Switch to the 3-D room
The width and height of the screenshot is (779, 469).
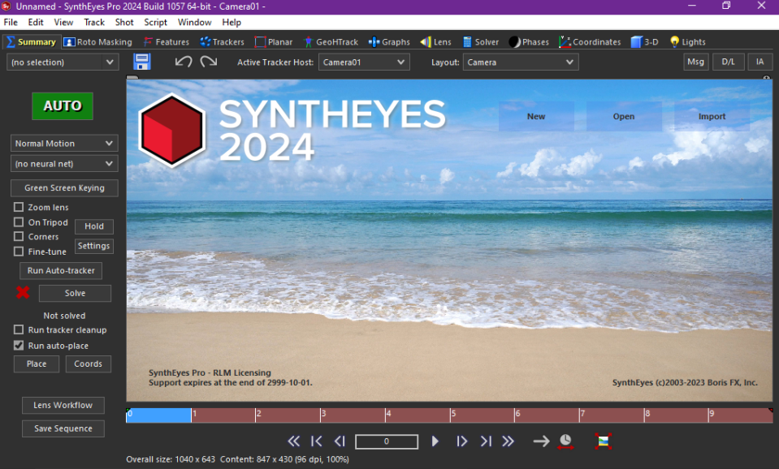pos(645,41)
